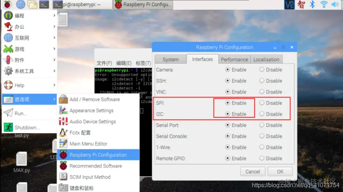
Task: Click the Chinese input method tray icon
Action: pos(301,4)
